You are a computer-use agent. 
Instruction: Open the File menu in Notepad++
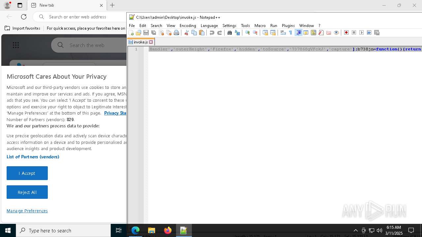pos(132,25)
